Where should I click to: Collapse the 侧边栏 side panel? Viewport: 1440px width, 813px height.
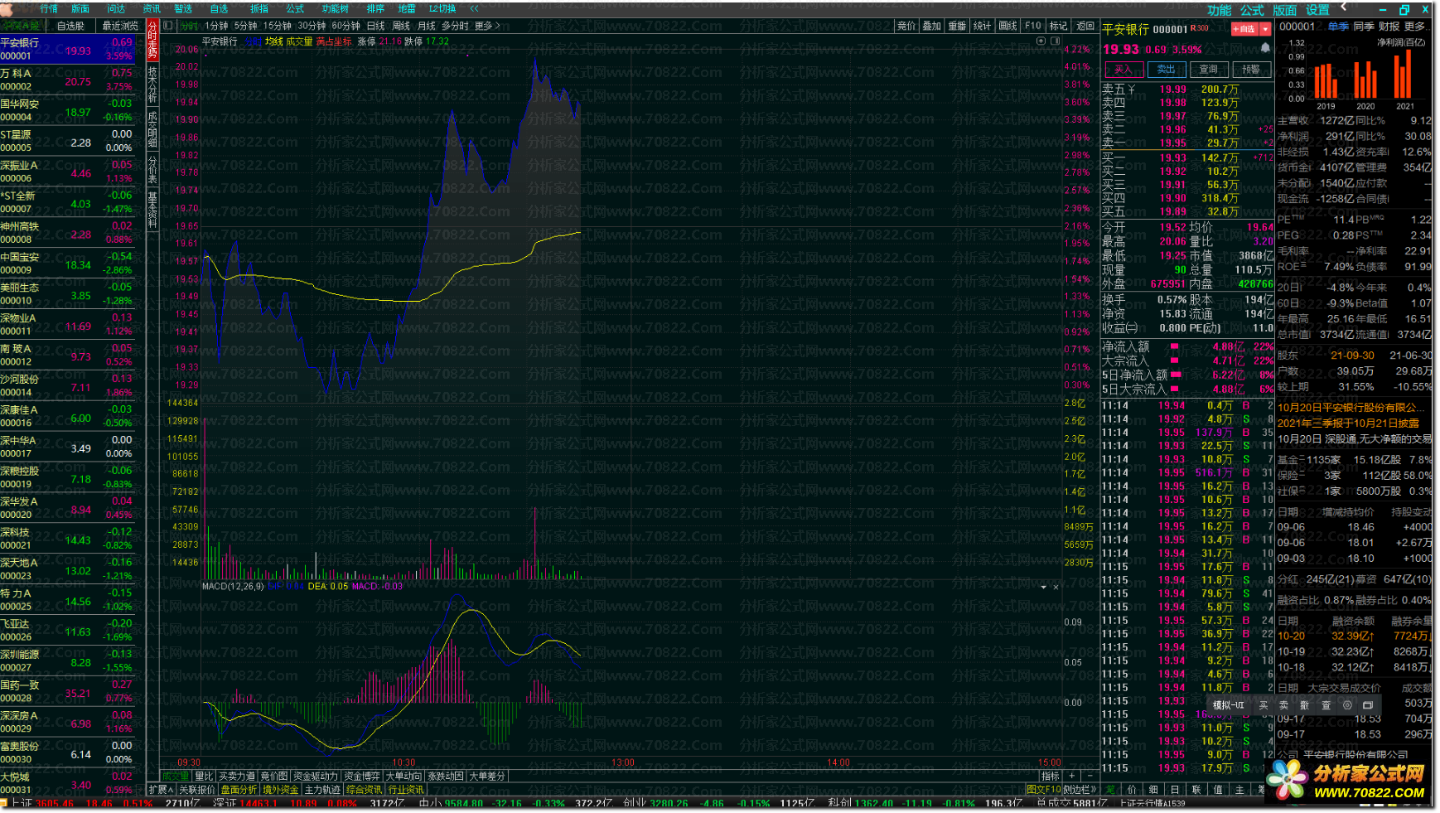pos(1080,790)
